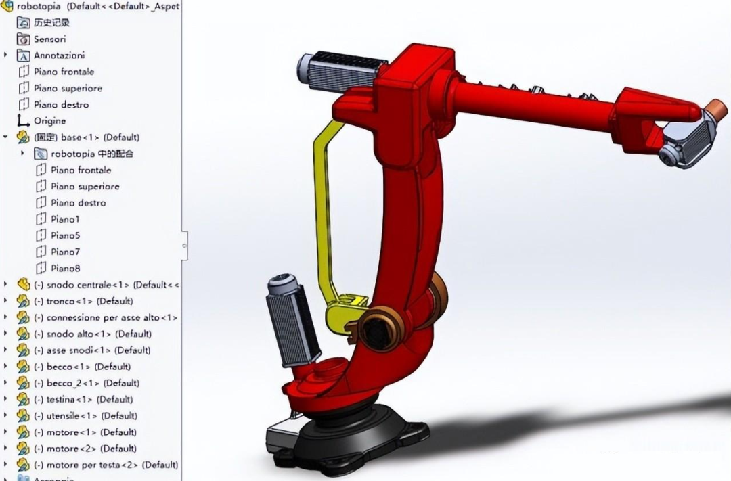Select the top-level Piano superiore plane
This screenshot has width=731, height=481.
pyautogui.click(x=68, y=88)
